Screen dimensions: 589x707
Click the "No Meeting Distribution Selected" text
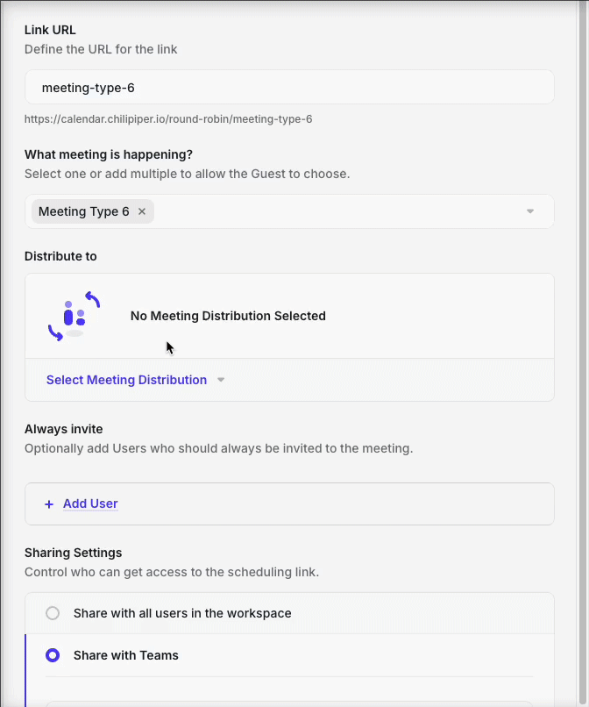[x=228, y=316]
